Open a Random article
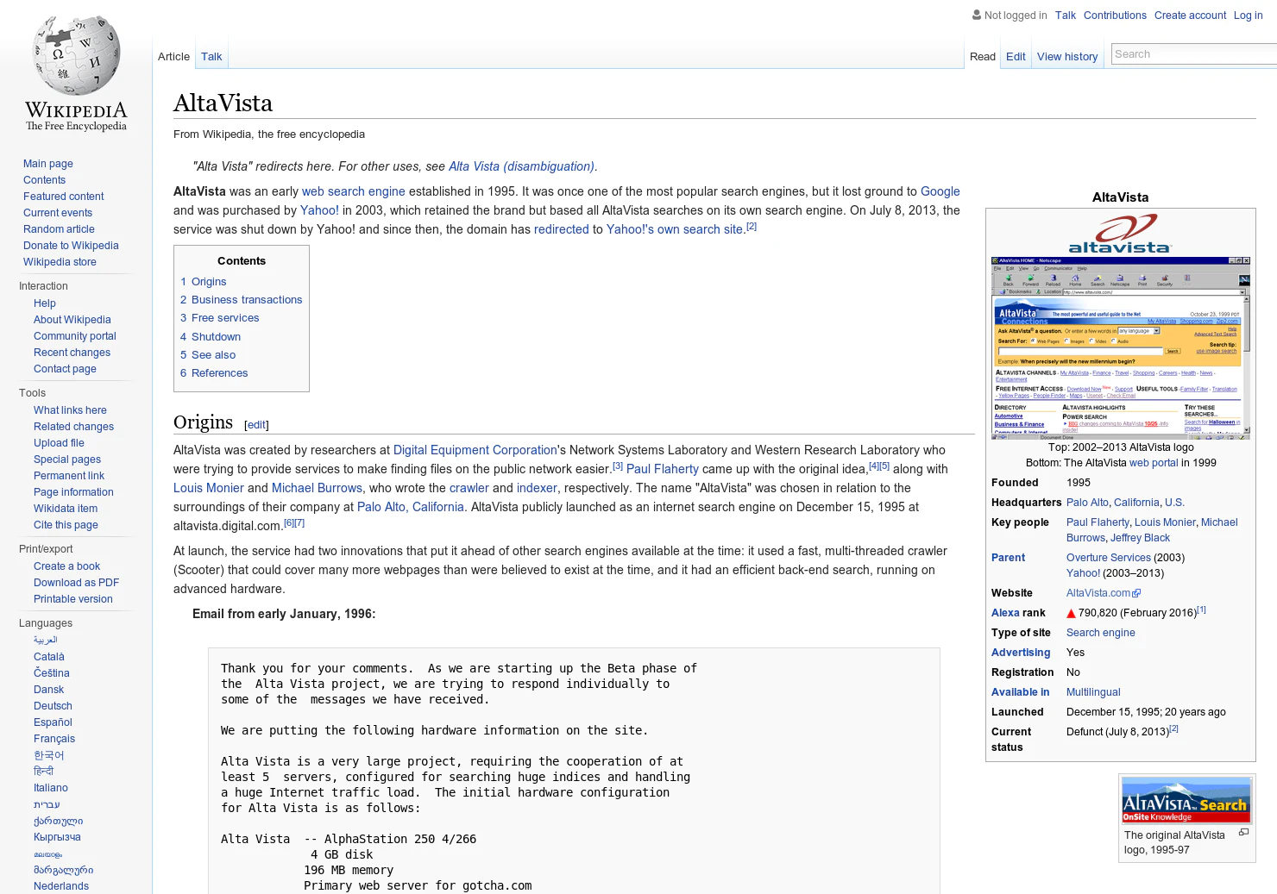This screenshot has height=894, width=1277. (x=59, y=229)
